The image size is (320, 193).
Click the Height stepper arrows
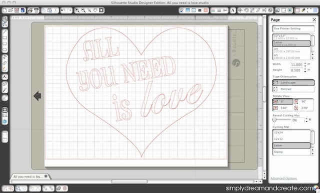tap(305, 70)
